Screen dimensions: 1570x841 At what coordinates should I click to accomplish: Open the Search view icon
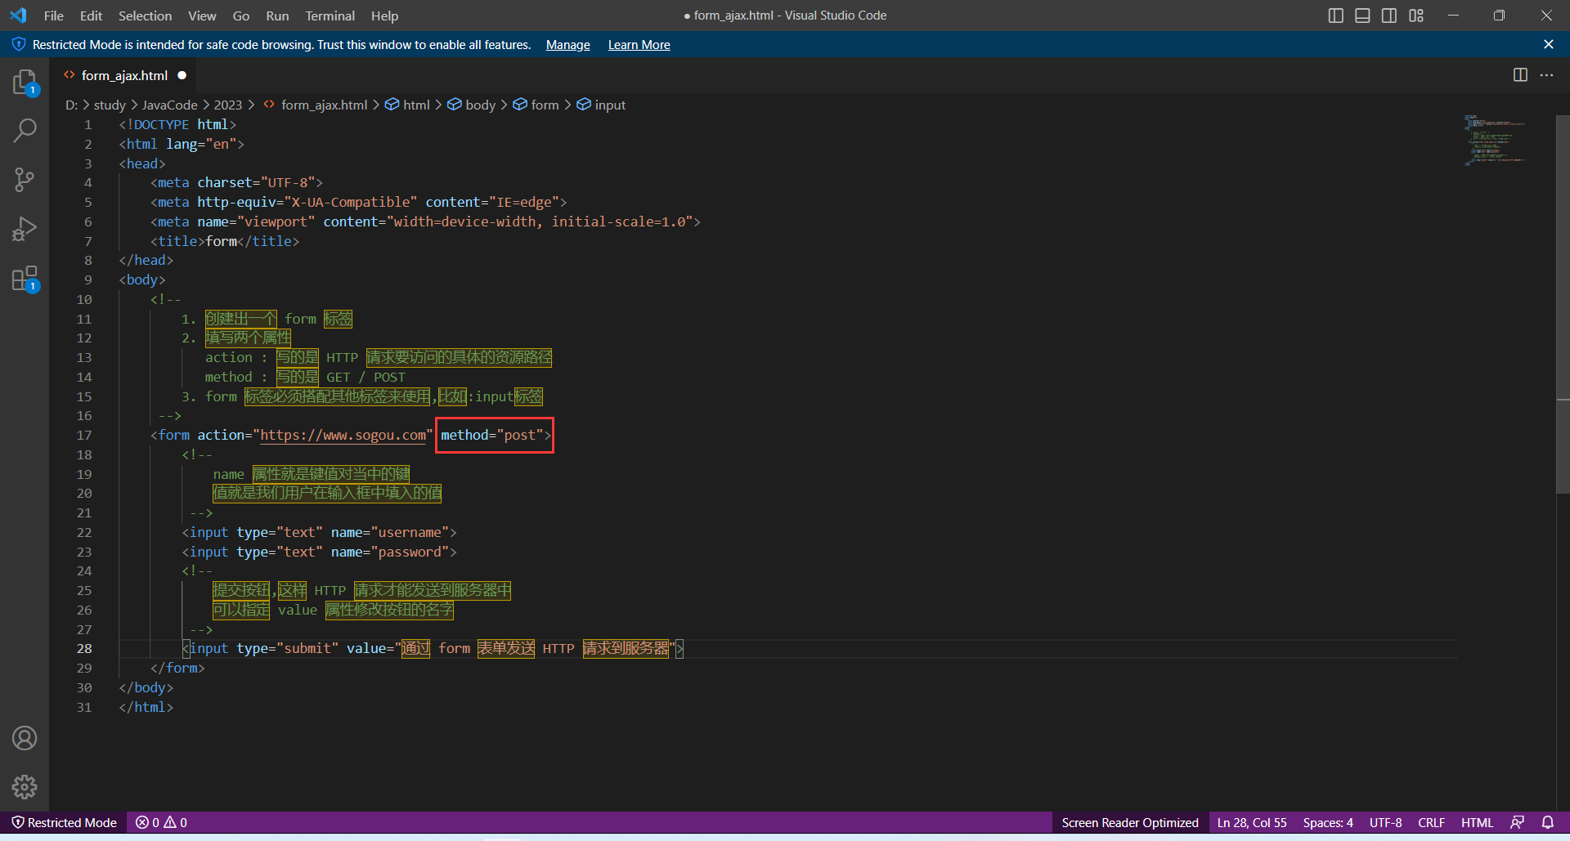tap(25, 130)
